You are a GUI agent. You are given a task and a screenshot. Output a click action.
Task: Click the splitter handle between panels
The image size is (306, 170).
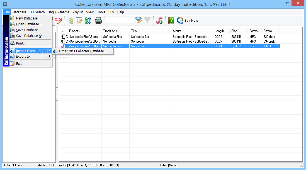(57, 94)
